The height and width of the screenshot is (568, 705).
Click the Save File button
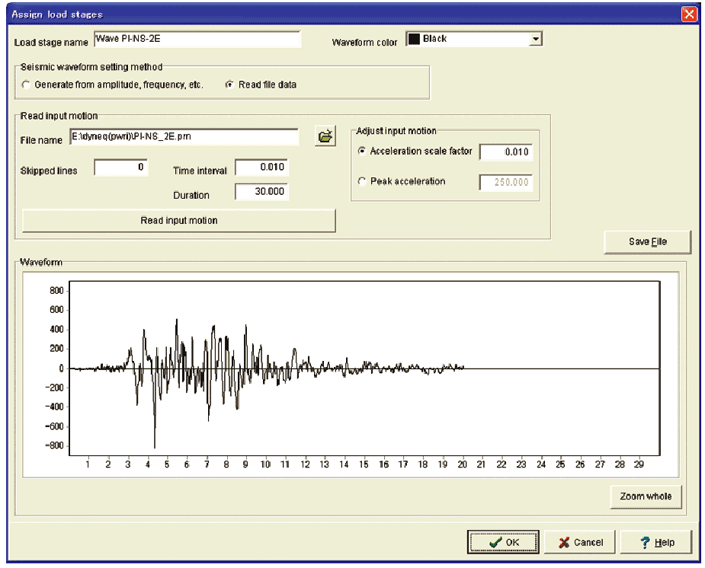click(647, 242)
